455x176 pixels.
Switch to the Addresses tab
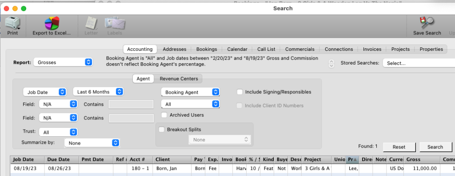coord(174,49)
